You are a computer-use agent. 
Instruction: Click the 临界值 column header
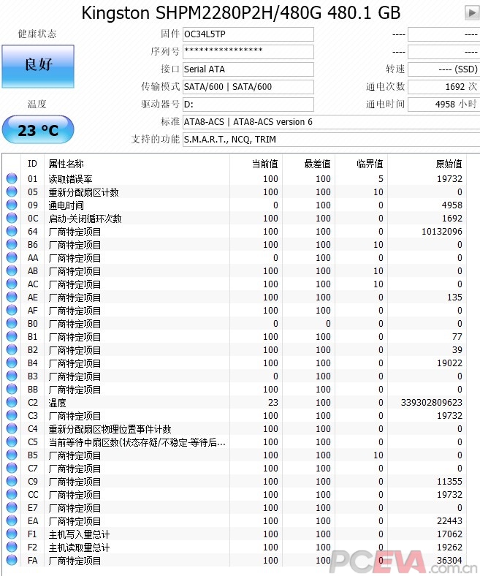370,164
